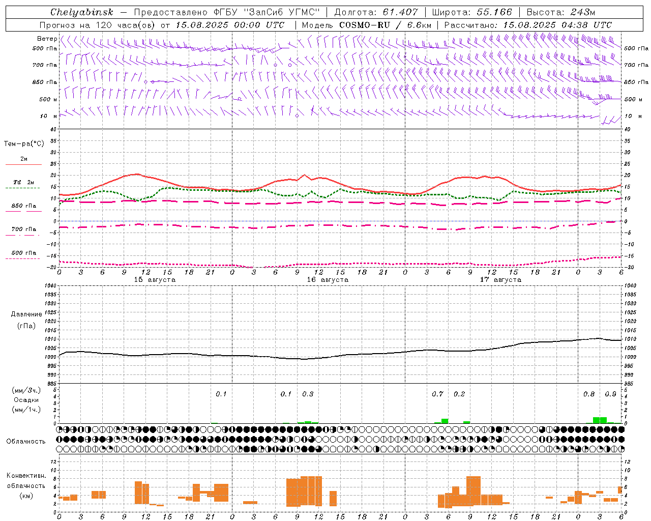Select the 10 м wind level label on the left
The image size is (651, 521).
pos(49,116)
